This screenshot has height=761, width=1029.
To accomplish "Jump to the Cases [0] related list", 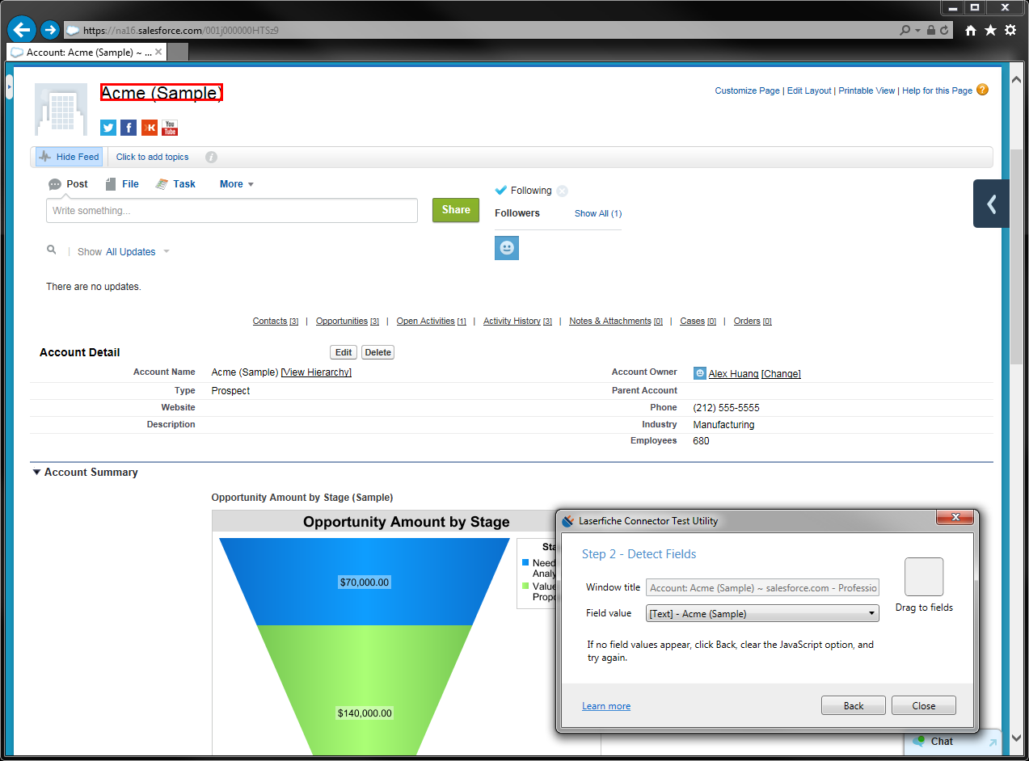I will point(698,321).
